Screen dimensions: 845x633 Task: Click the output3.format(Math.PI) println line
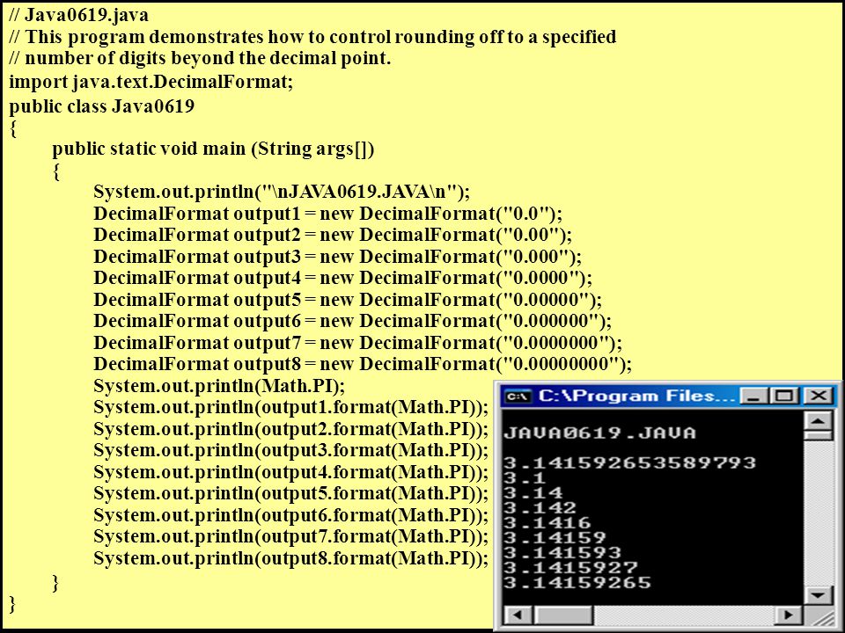click(291, 450)
